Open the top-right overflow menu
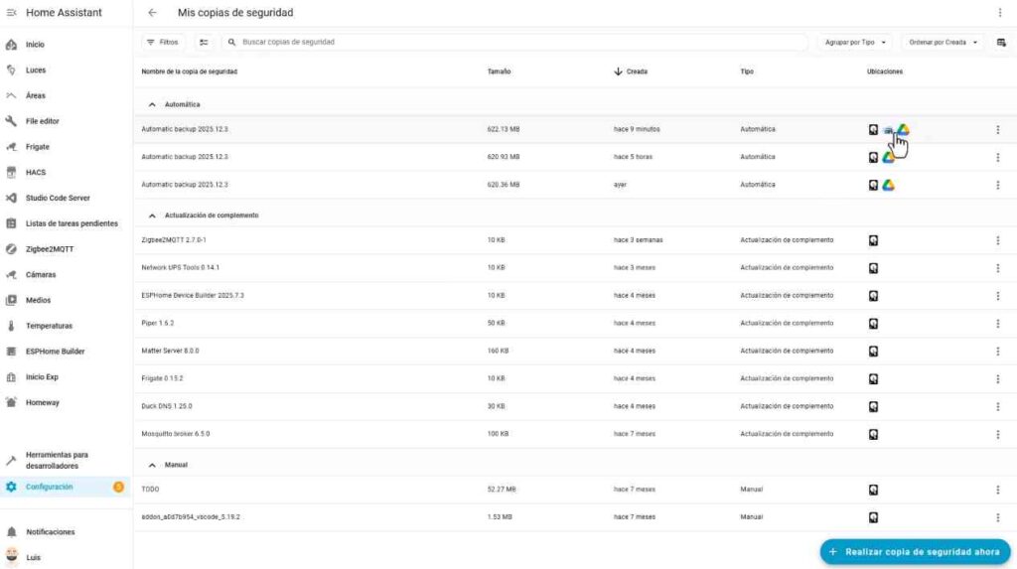The width and height of the screenshot is (1017, 569). point(999,13)
